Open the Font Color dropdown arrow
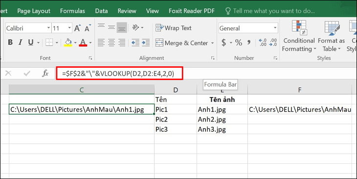Image resolution: width=357 pixels, height=179 pixels. pos(90,43)
